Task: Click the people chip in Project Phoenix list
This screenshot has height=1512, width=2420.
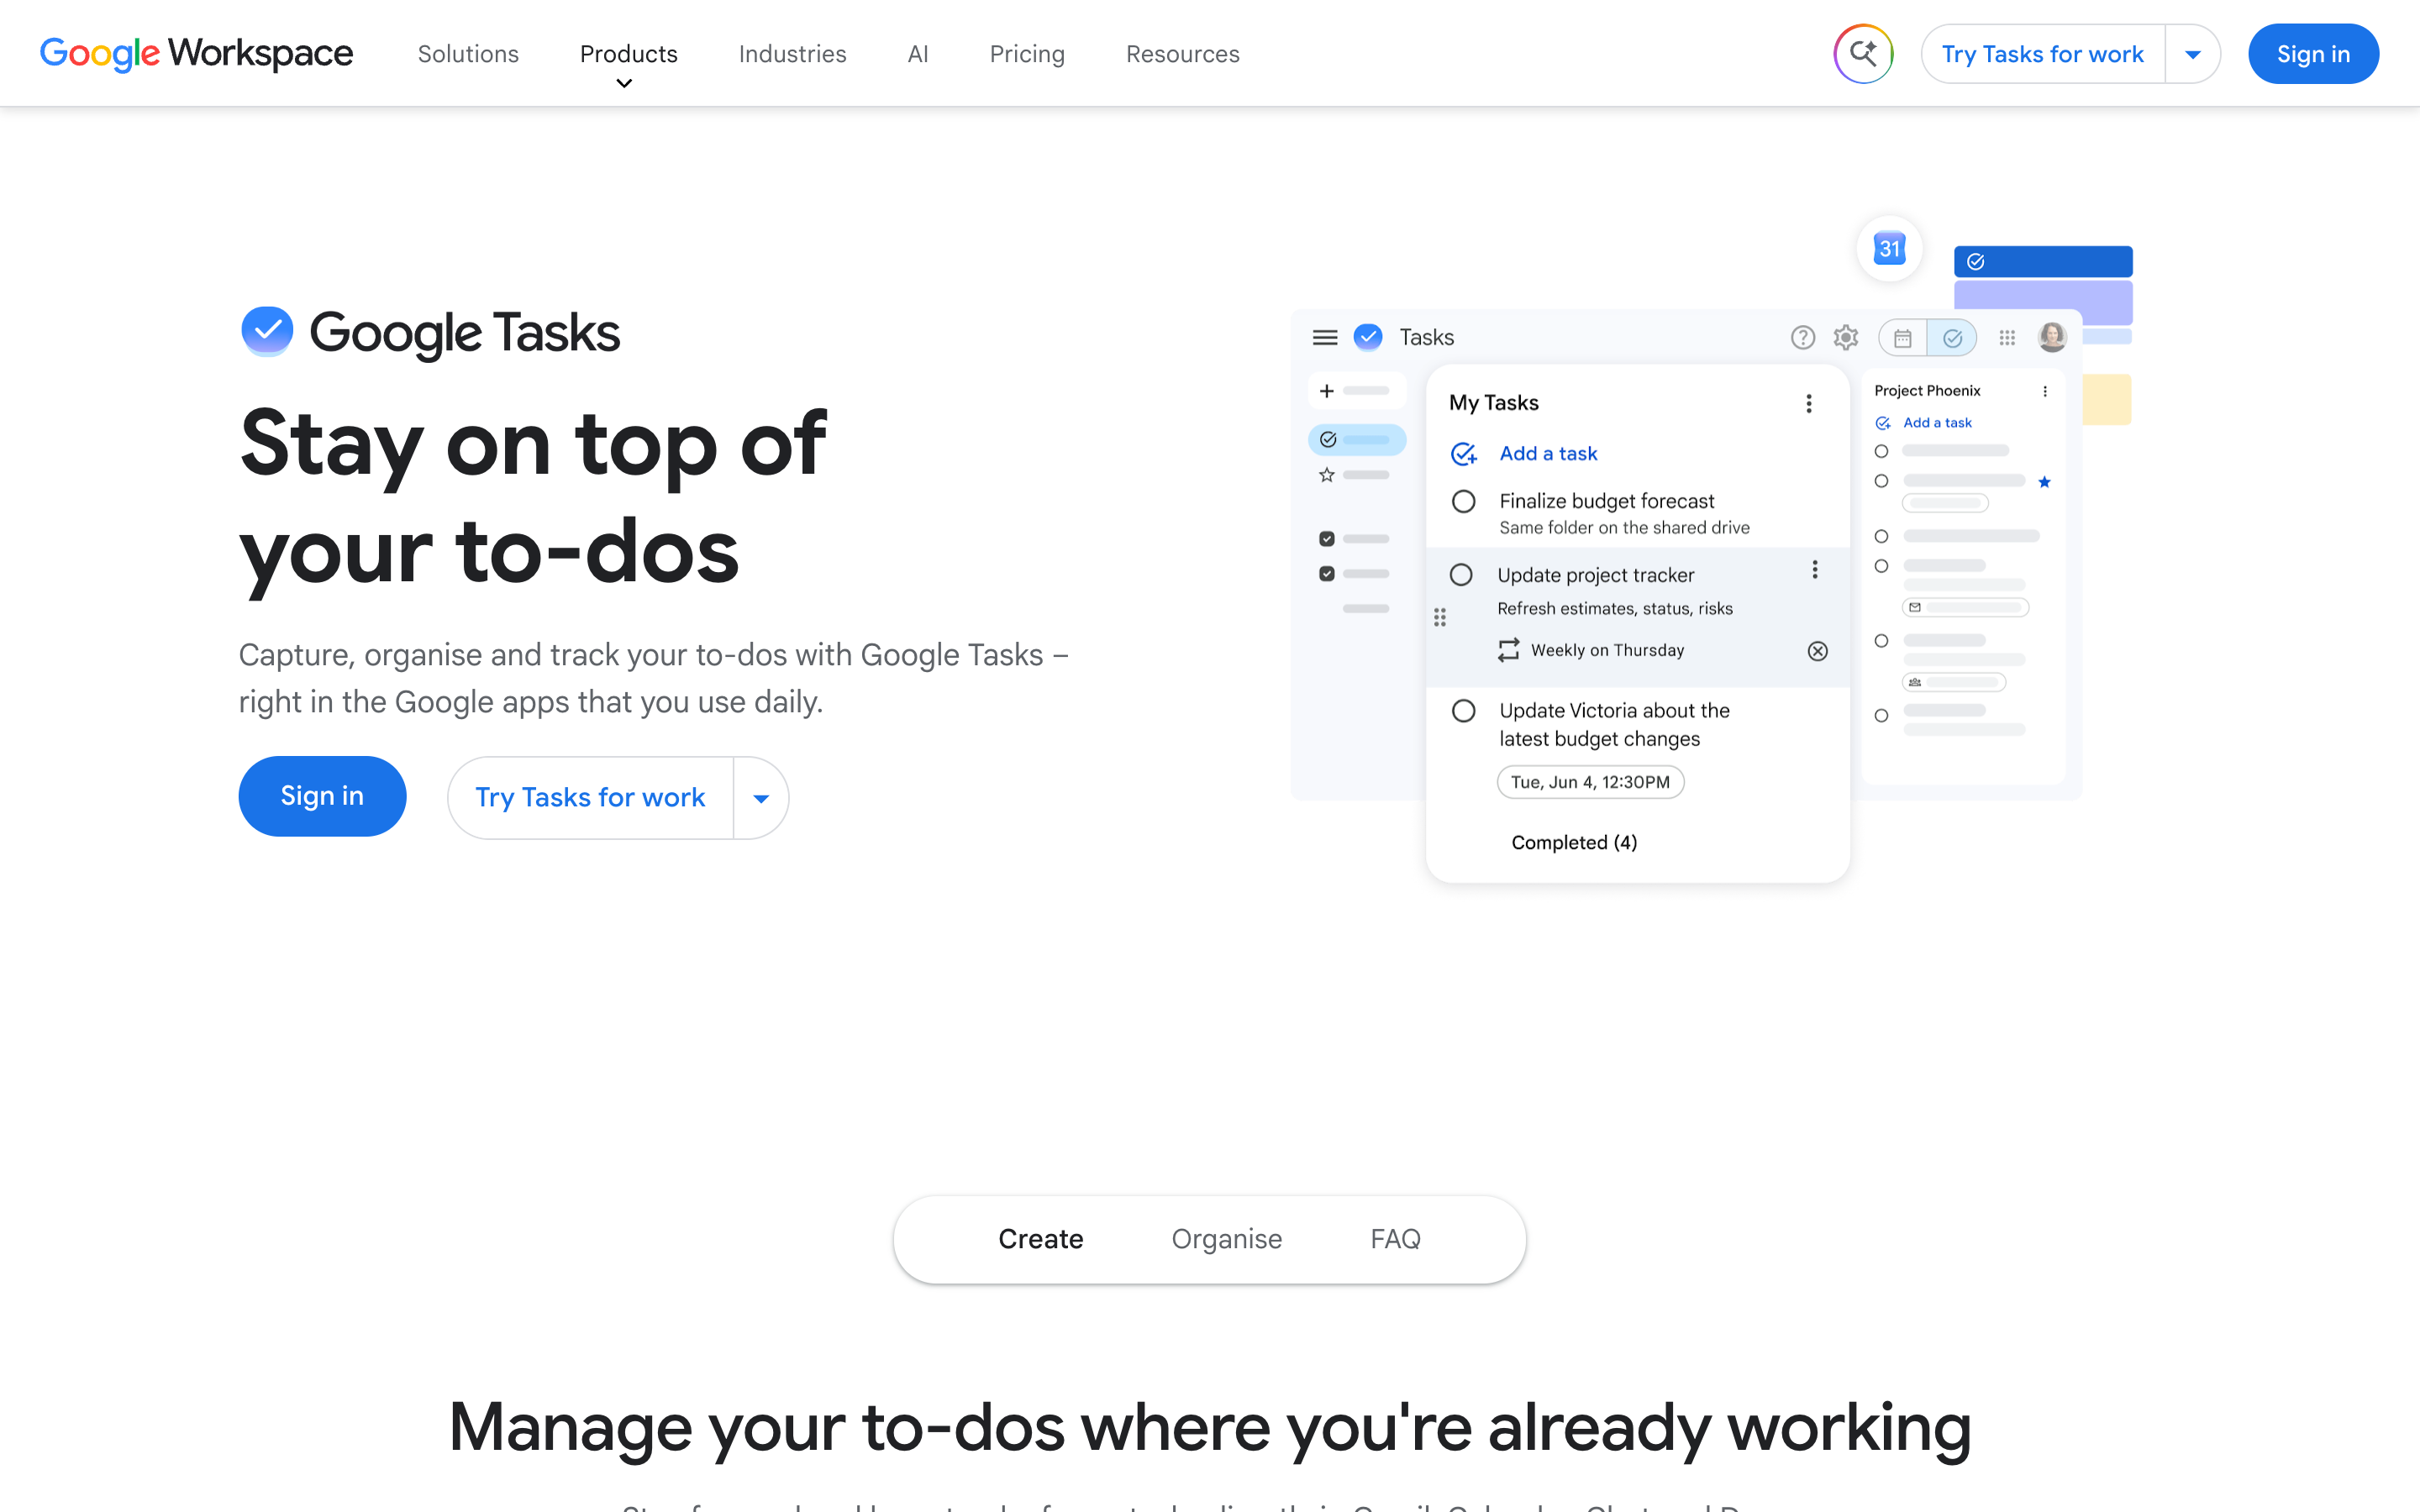Action: click(x=1953, y=682)
